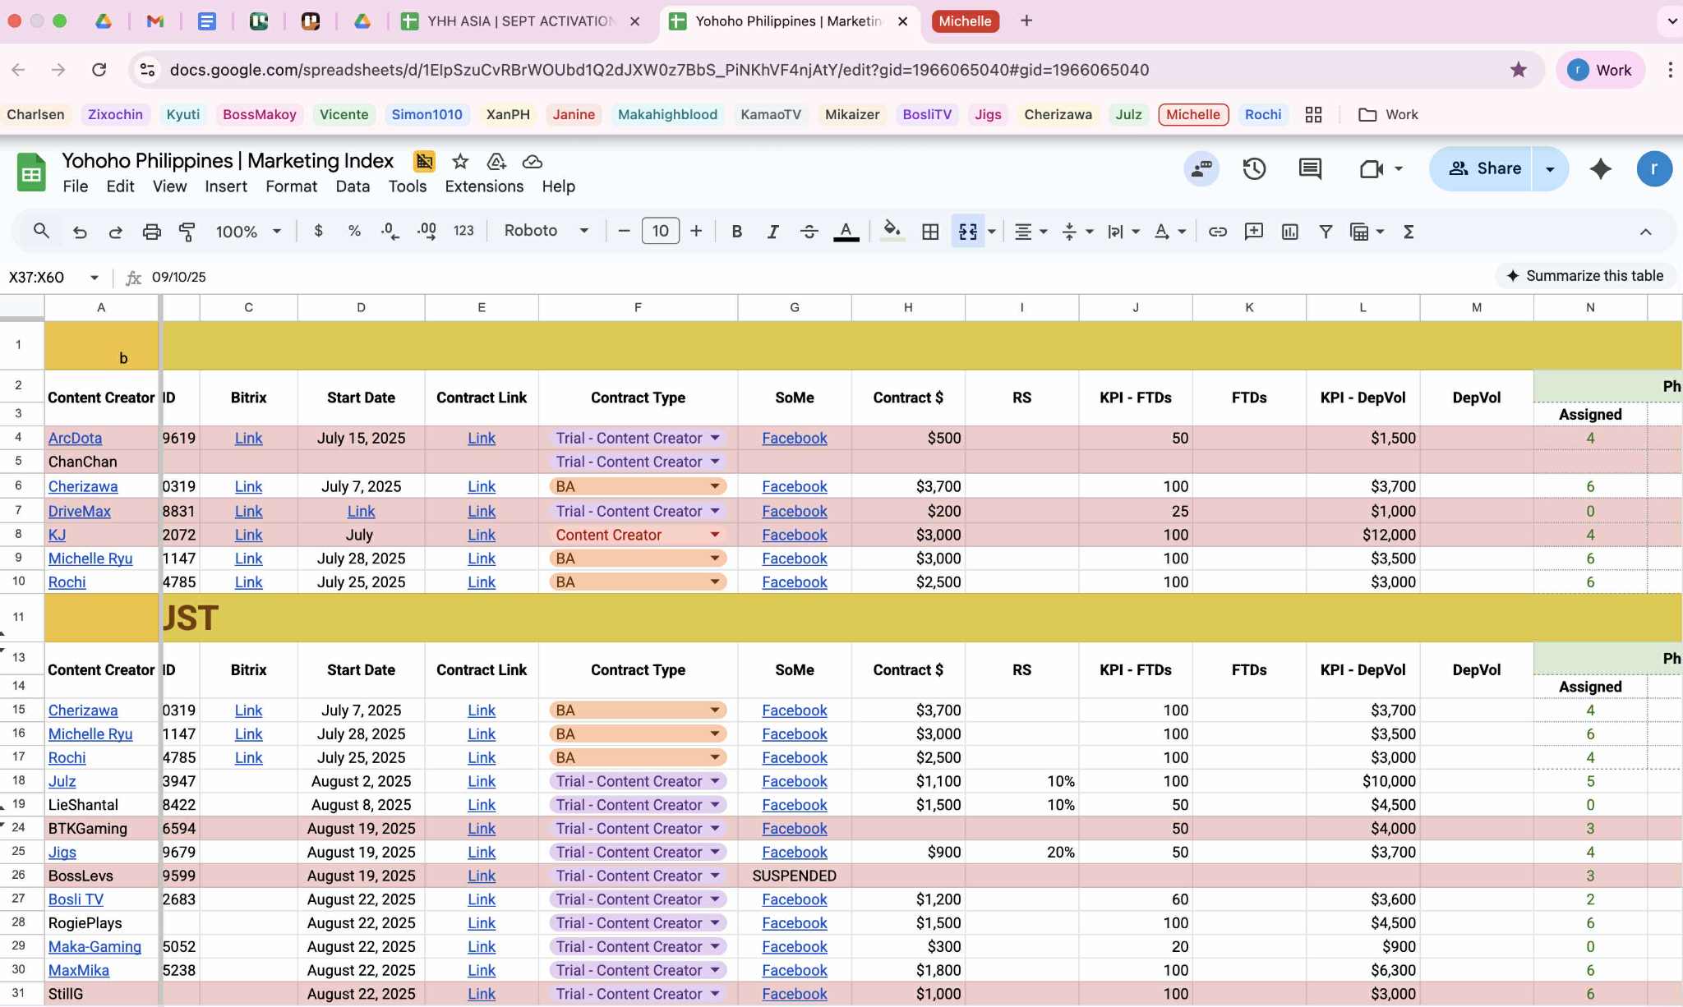The height and width of the screenshot is (1007, 1683).
Task: Click the Share button
Action: tap(1482, 169)
